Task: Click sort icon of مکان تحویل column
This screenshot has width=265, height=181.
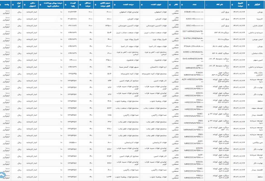Action: pyautogui.click(x=25, y=5)
